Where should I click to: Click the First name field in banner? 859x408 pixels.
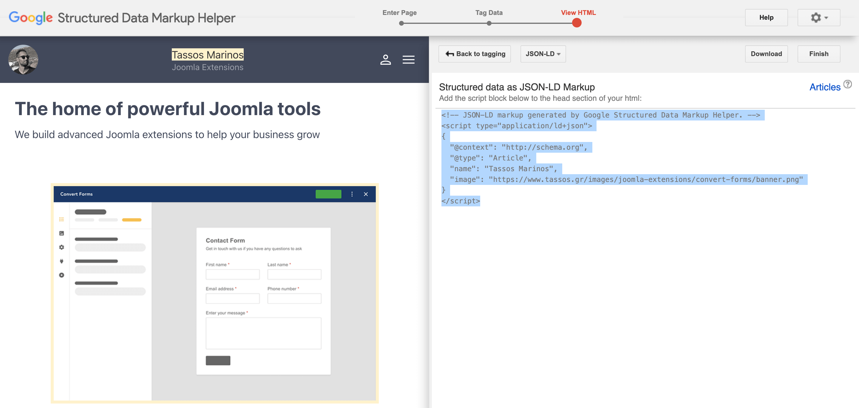[x=232, y=274]
